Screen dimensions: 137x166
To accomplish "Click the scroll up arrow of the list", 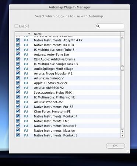I will click(x=122, y=132).
